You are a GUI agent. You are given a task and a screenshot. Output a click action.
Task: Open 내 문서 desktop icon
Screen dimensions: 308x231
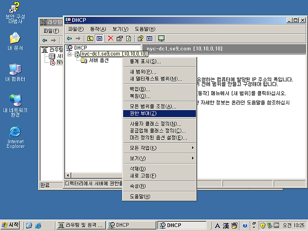[x=15, y=41]
